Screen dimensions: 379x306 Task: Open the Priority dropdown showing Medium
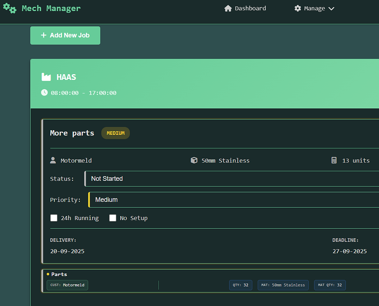pyautogui.click(x=234, y=200)
